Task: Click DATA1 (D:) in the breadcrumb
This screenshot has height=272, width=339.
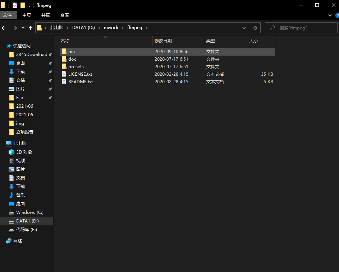Action: pyautogui.click(x=83, y=28)
